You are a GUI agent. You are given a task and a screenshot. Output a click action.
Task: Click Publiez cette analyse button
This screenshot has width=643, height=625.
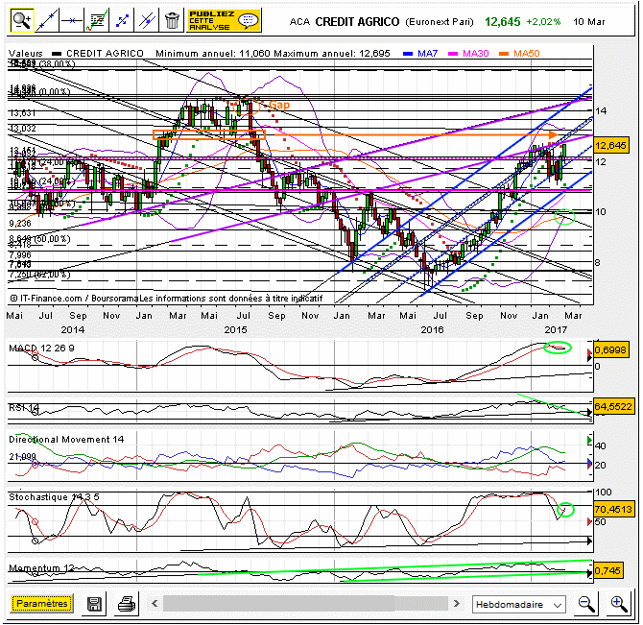tap(224, 20)
